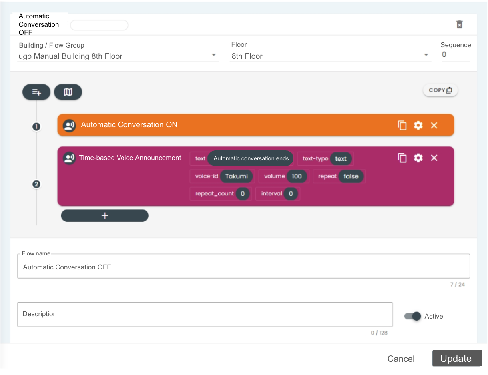The image size is (488, 375).
Task: Click the repeat value false
Action: click(351, 176)
